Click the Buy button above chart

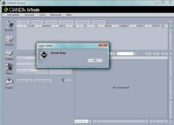pyautogui.click(x=148, y=54)
